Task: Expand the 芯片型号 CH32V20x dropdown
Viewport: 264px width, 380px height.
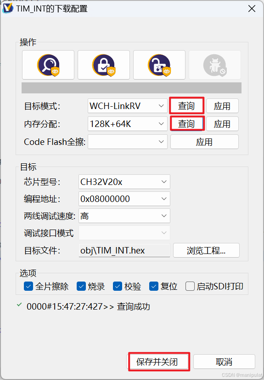Action: (124, 182)
